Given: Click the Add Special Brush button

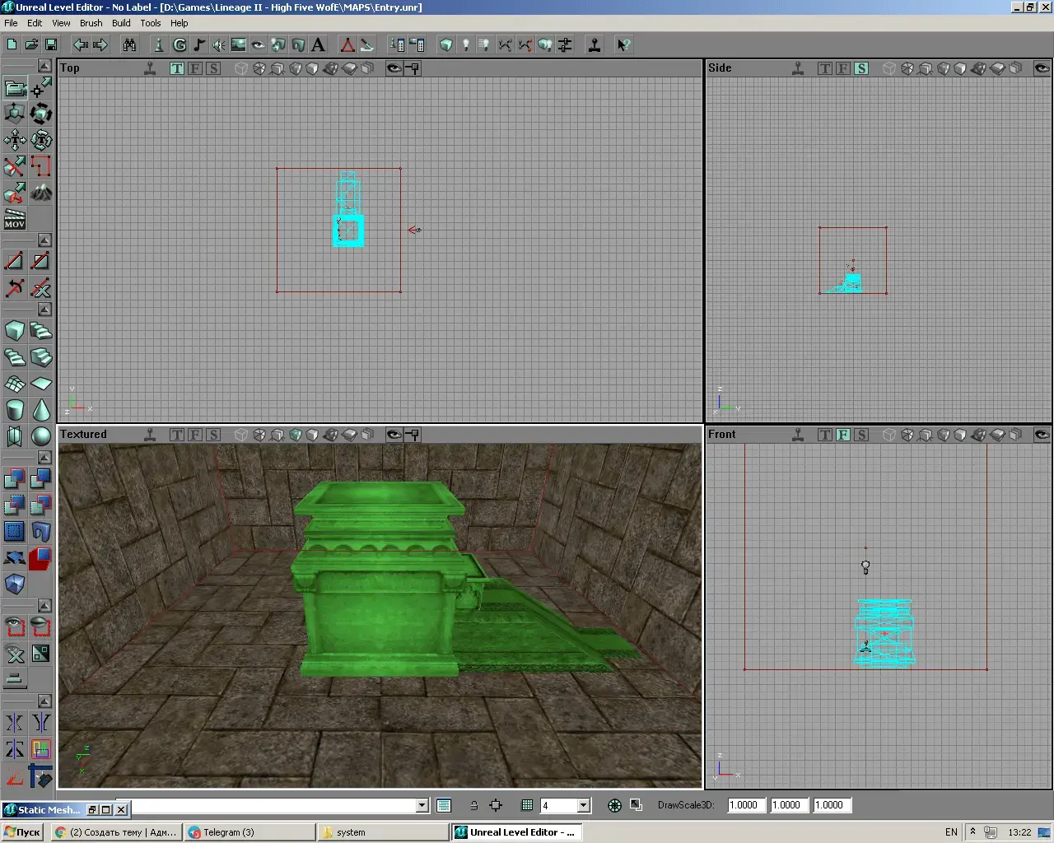Looking at the screenshot, I should tap(15, 531).
